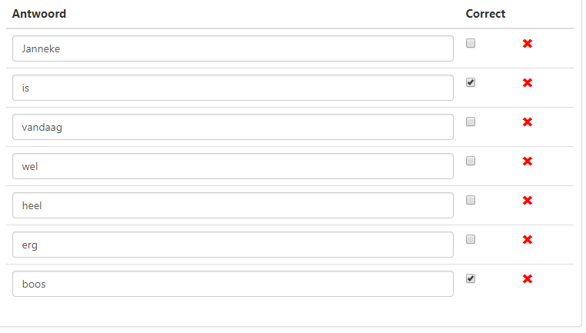
Task: Click into the 'wel' answer input
Action: coord(232,166)
